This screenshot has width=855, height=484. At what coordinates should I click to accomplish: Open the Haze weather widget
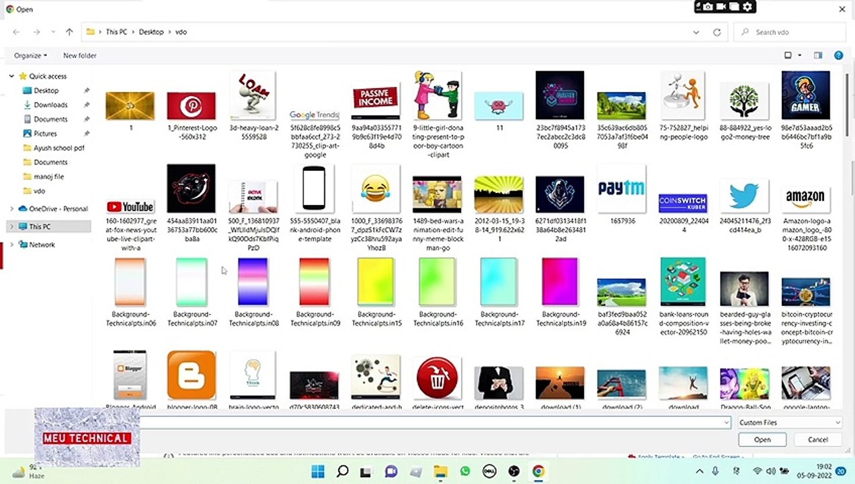pyautogui.click(x=28, y=471)
